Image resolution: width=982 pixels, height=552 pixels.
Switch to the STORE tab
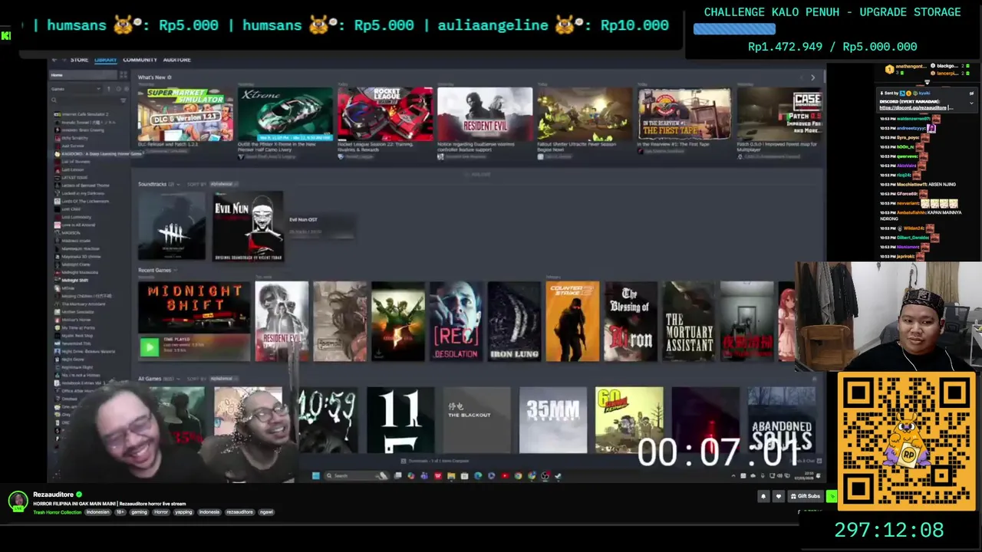pos(79,60)
